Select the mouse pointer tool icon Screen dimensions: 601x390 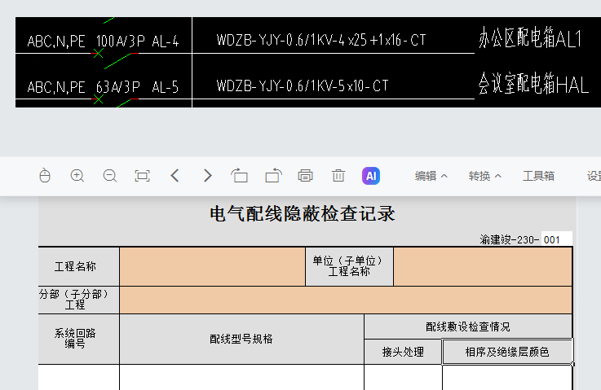(45, 176)
